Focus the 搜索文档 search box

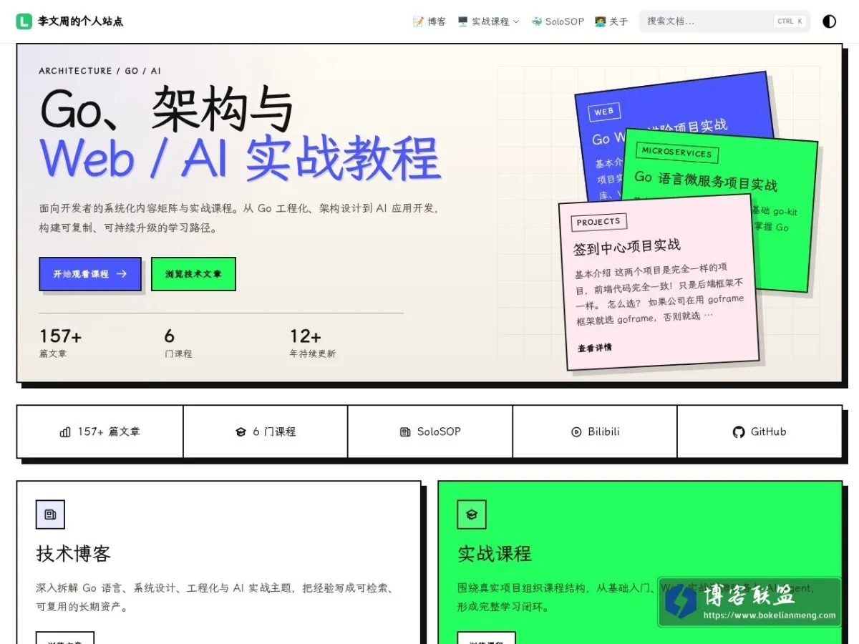pyautogui.click(x=724, y=21)
